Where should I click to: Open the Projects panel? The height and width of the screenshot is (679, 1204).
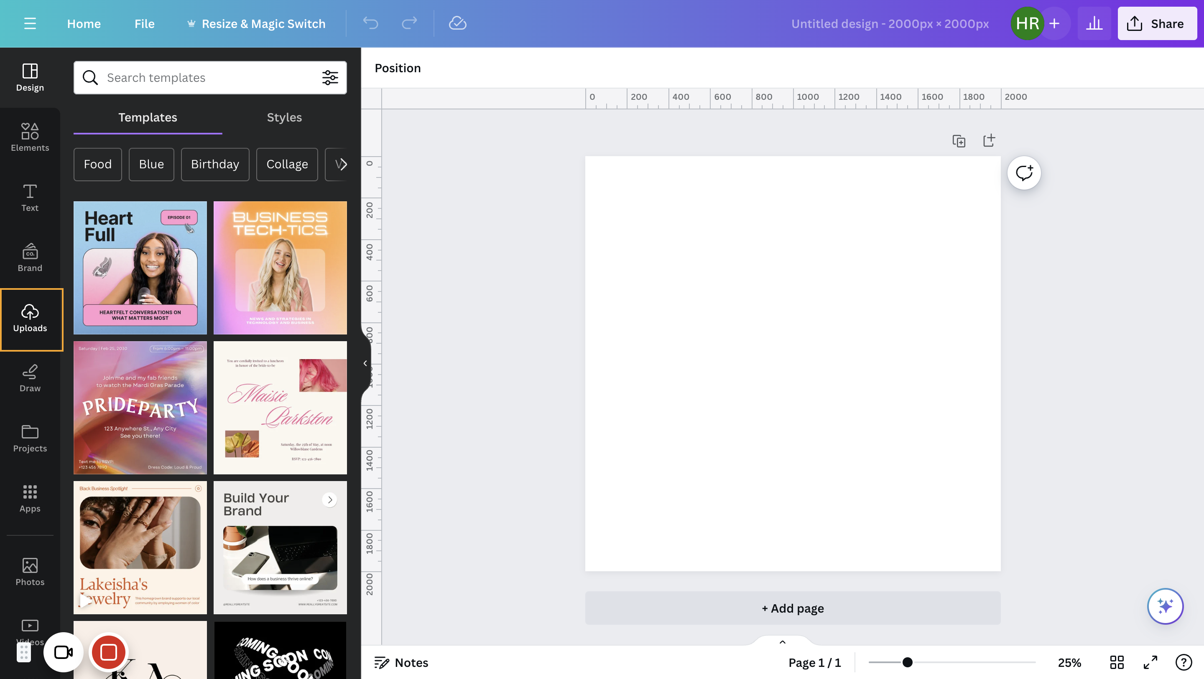click(x=30, y=438)
